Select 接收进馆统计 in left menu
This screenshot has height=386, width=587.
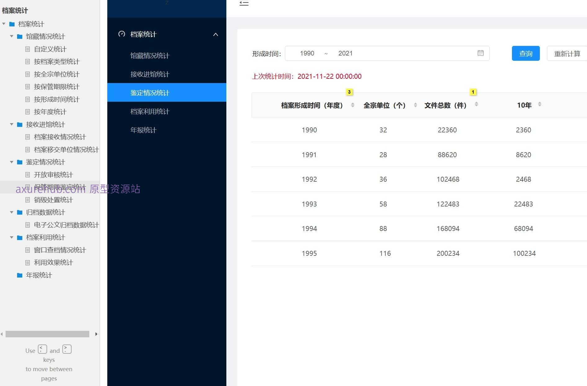[x=150, y=74]
